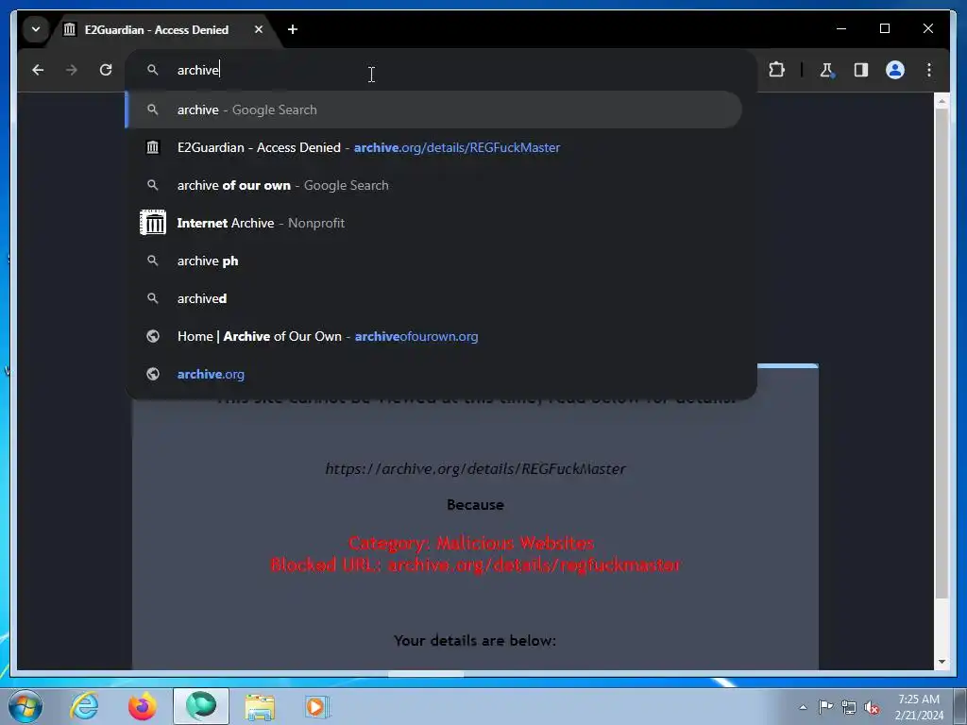Open the Extensions puzzle icon
The height and width of the screenshot is (725, 967).
[776, 70]
